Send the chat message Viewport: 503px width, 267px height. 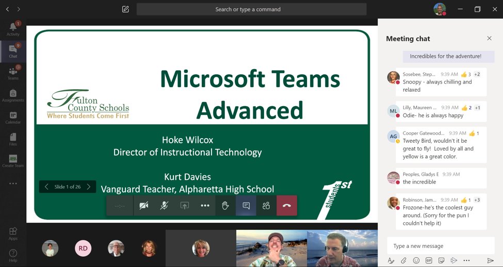(490, 261)
